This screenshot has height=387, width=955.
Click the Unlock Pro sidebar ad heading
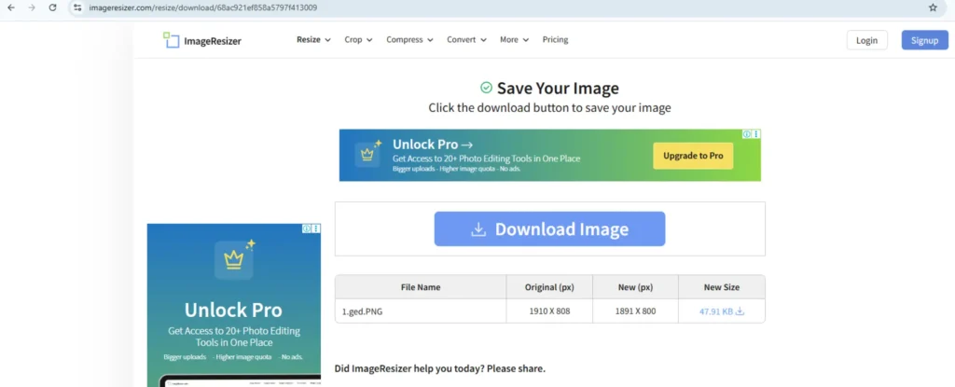[x=233, y=310]
